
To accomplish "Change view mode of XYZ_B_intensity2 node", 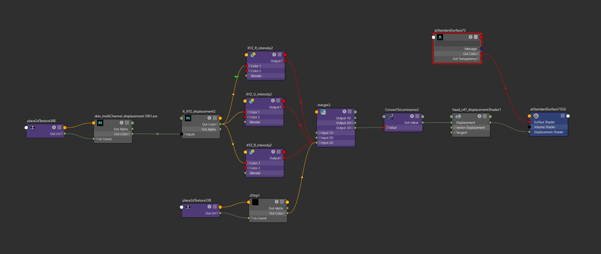I will tap(279, 152).
